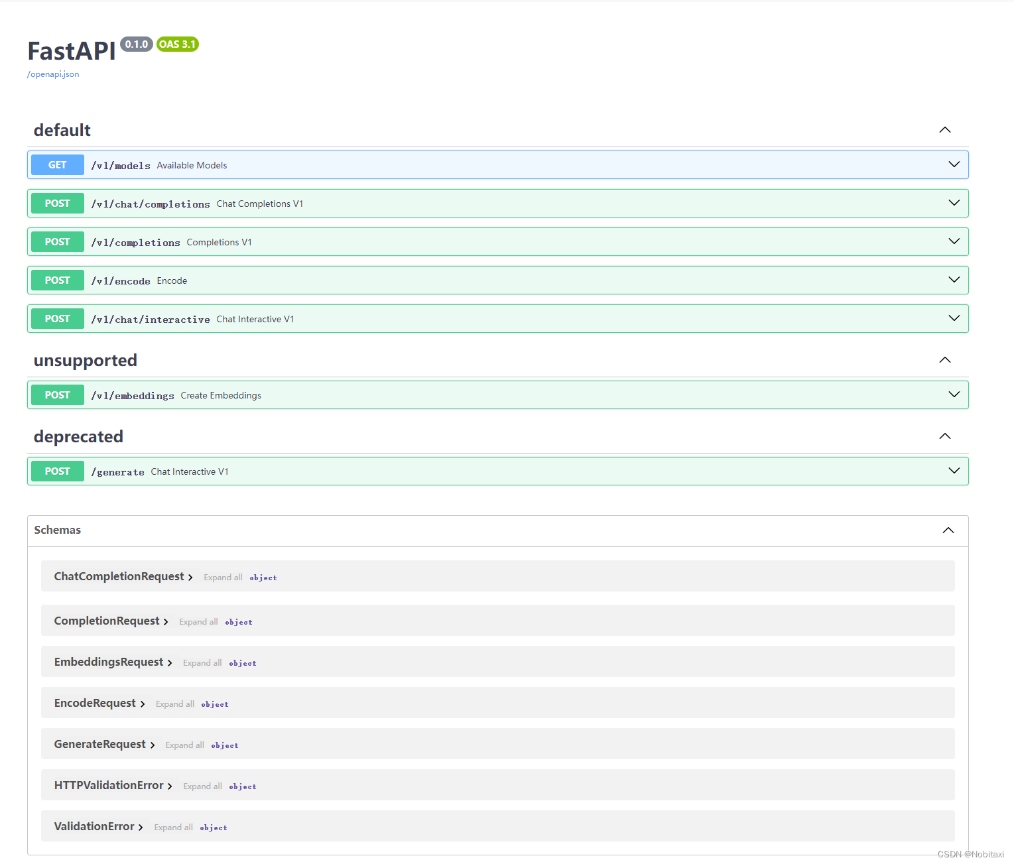Click Expand all for ChatCompletionRequest

[223, 578]
